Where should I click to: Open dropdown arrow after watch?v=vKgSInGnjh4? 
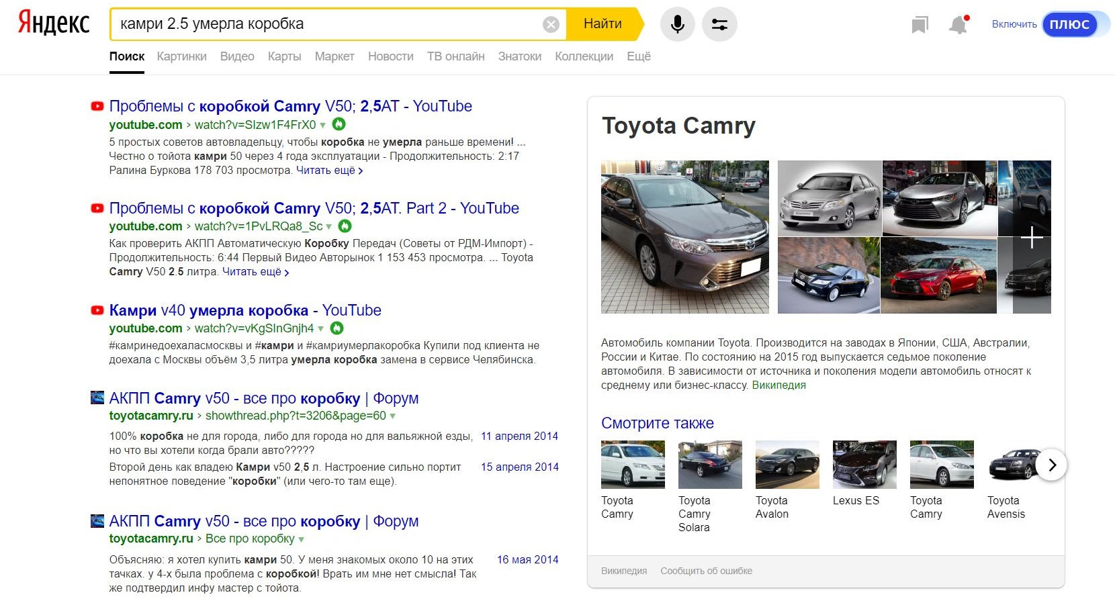(x=321, y=329)
